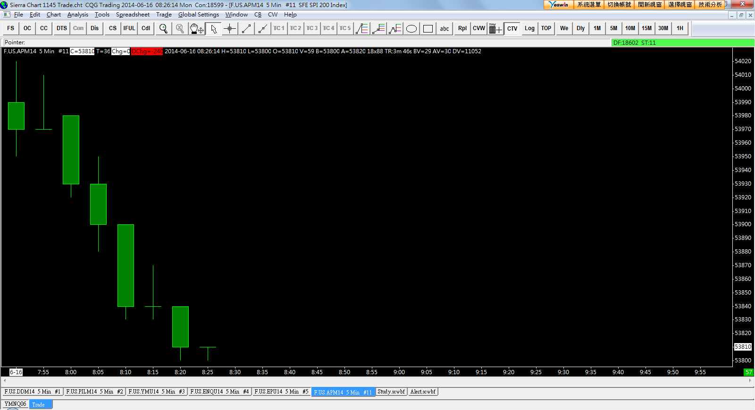Select the rectangle drawing tool
This screenshot has width=755, height=410.
428,28
